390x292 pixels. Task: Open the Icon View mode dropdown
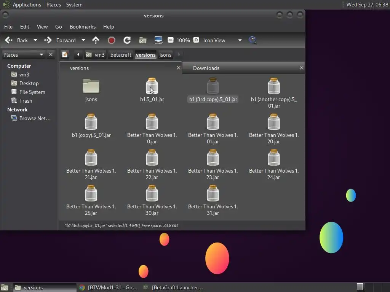coord(222,40)
